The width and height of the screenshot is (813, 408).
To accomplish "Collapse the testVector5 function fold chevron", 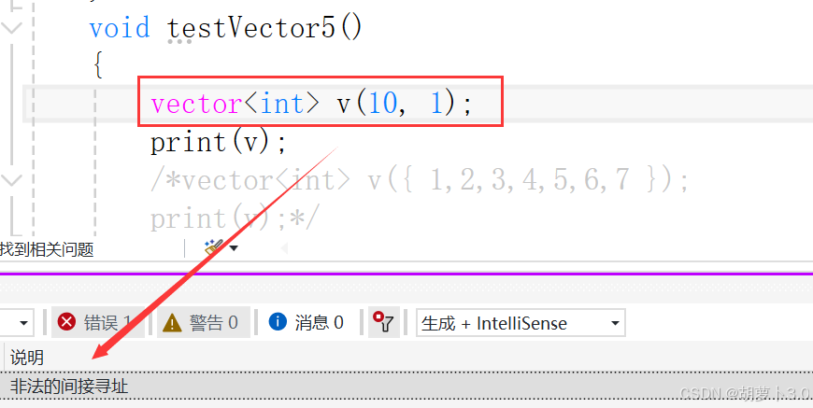I will (x=11, y=27).
